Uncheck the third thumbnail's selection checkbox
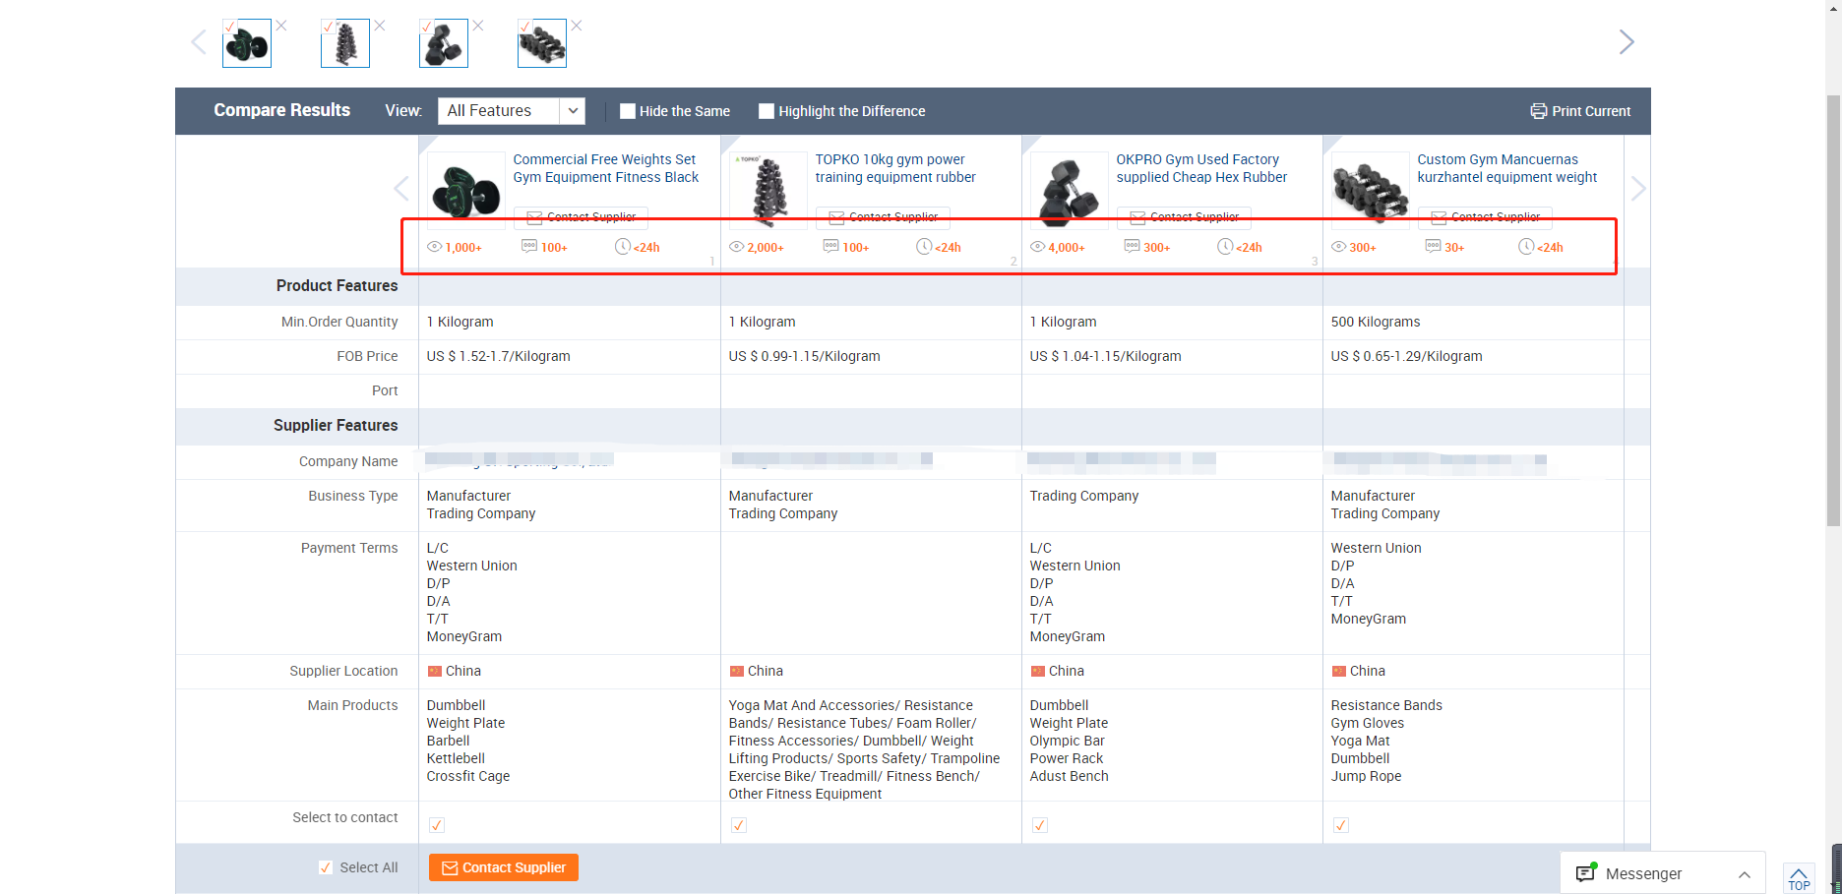The width and height of the screenshot is (1842, 894). (426, 27)
